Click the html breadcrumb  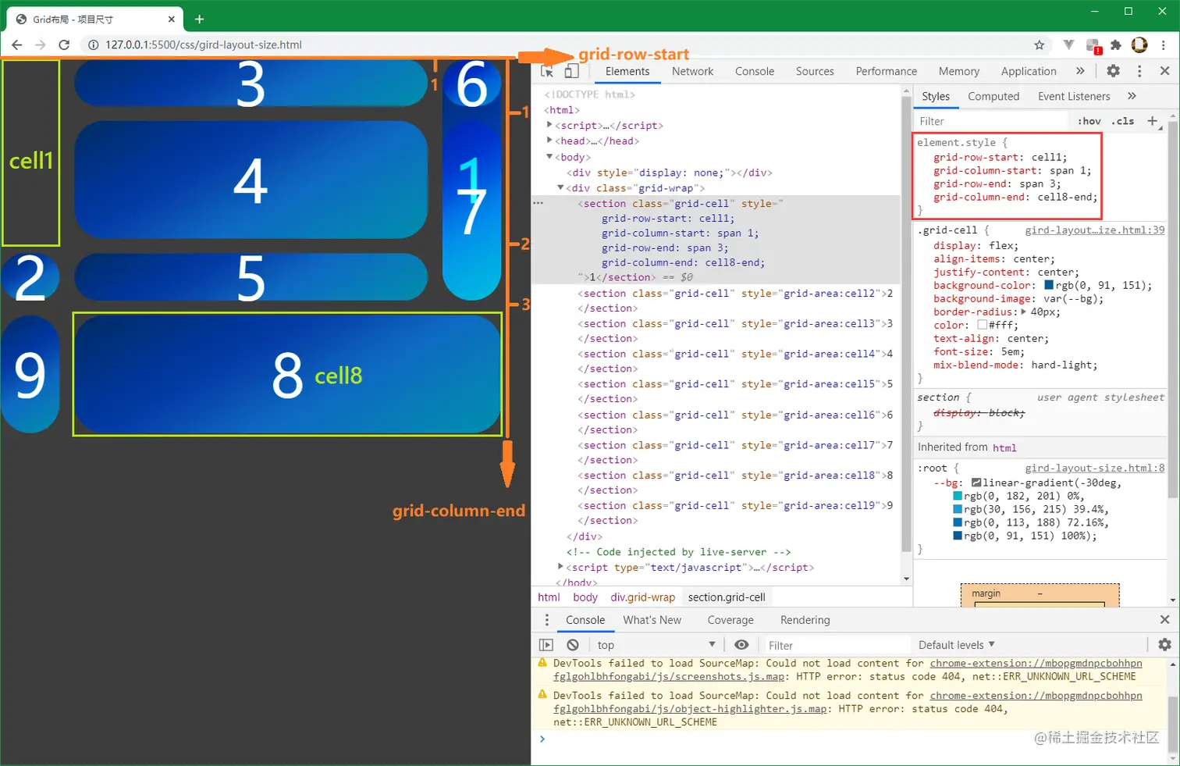pos(549,597)
